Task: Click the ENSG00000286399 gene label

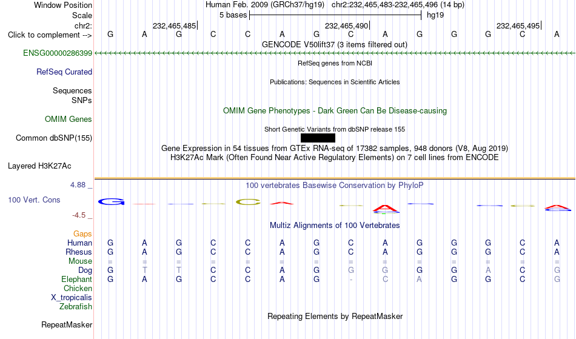Action: click(58, 53)
